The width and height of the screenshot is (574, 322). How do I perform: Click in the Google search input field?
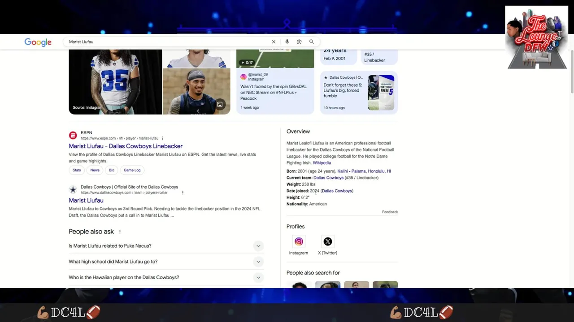coord(168,42)
